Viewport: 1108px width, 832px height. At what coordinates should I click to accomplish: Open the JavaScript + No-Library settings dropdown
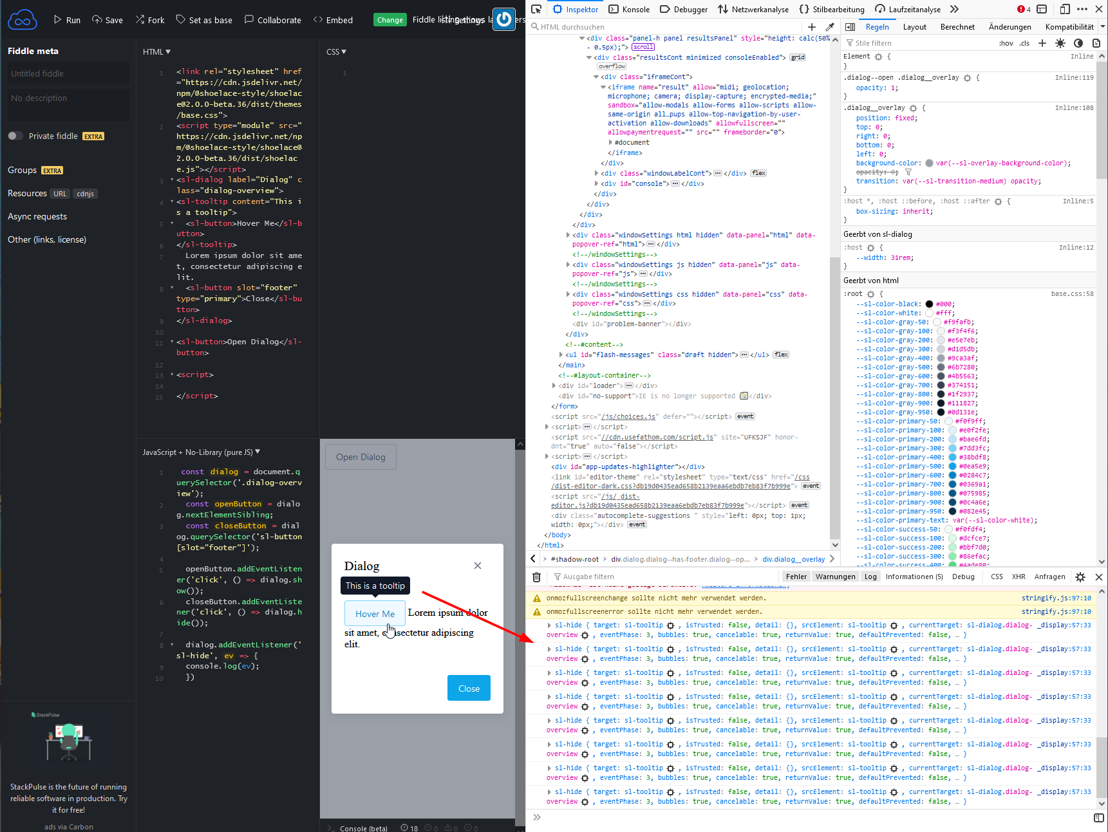click(257, 452)
